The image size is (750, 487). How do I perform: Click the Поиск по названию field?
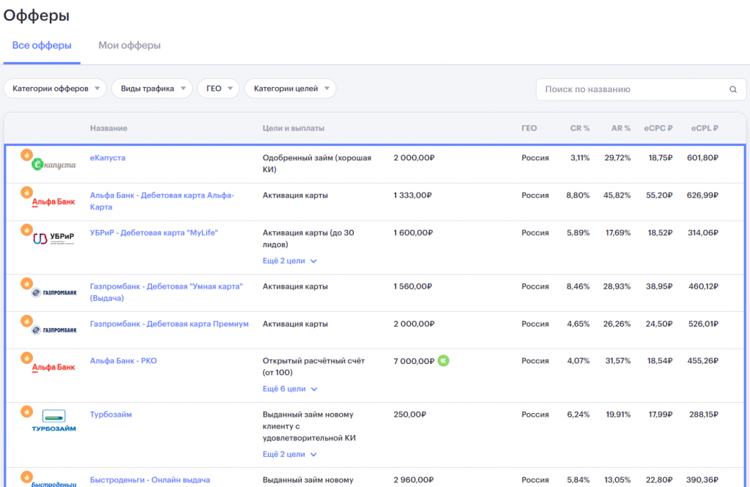(x=641, y=89)
